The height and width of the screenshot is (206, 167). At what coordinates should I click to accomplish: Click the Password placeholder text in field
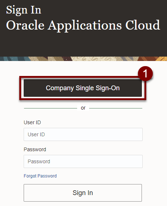(x=39, y=161)
